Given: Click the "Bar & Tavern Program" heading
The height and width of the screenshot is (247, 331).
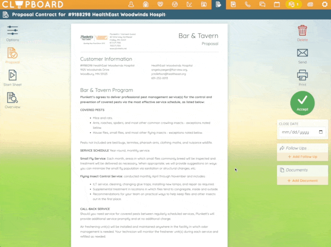Looking at the screenshot, I should coord(107,90).
